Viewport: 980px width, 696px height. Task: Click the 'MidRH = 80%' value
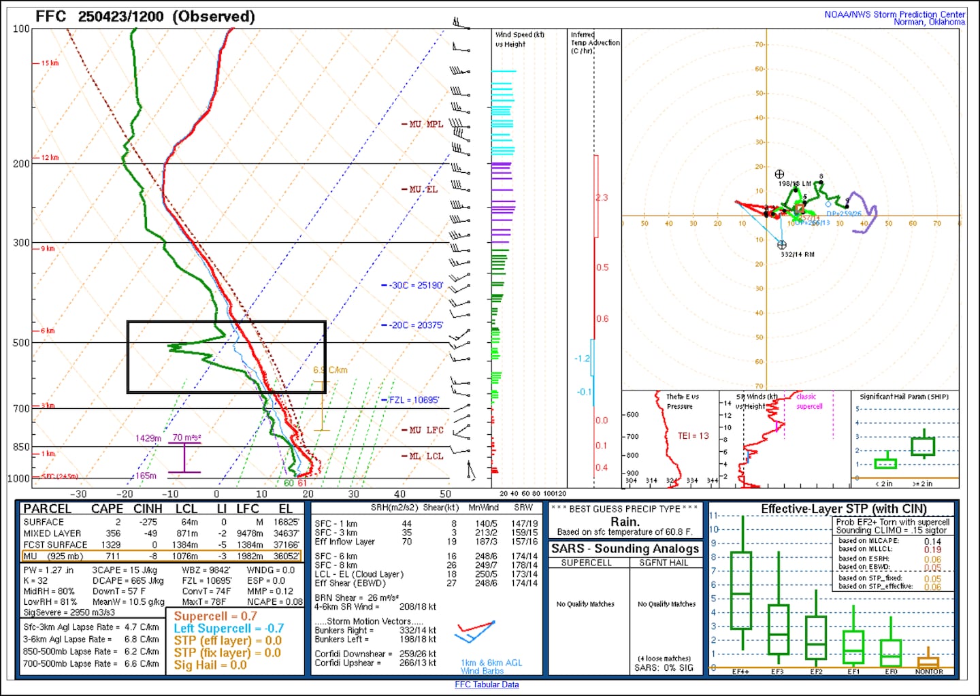click(49, 591)
